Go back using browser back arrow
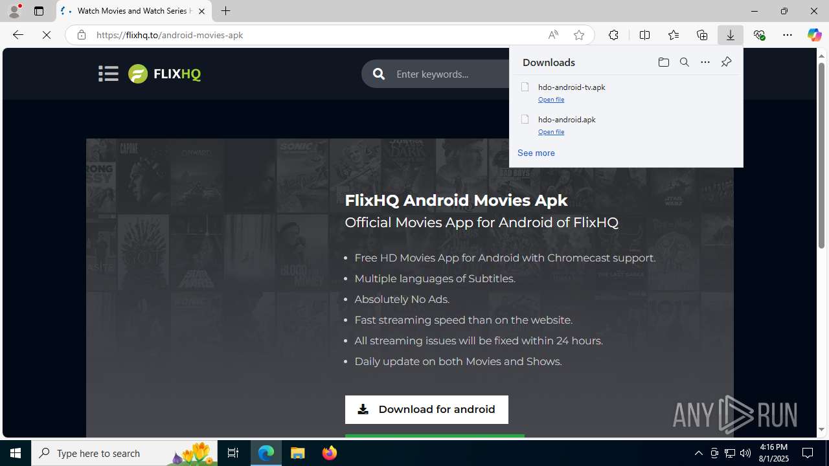The height and width of the screenshot is (466, 829). (x=17, y=35)
